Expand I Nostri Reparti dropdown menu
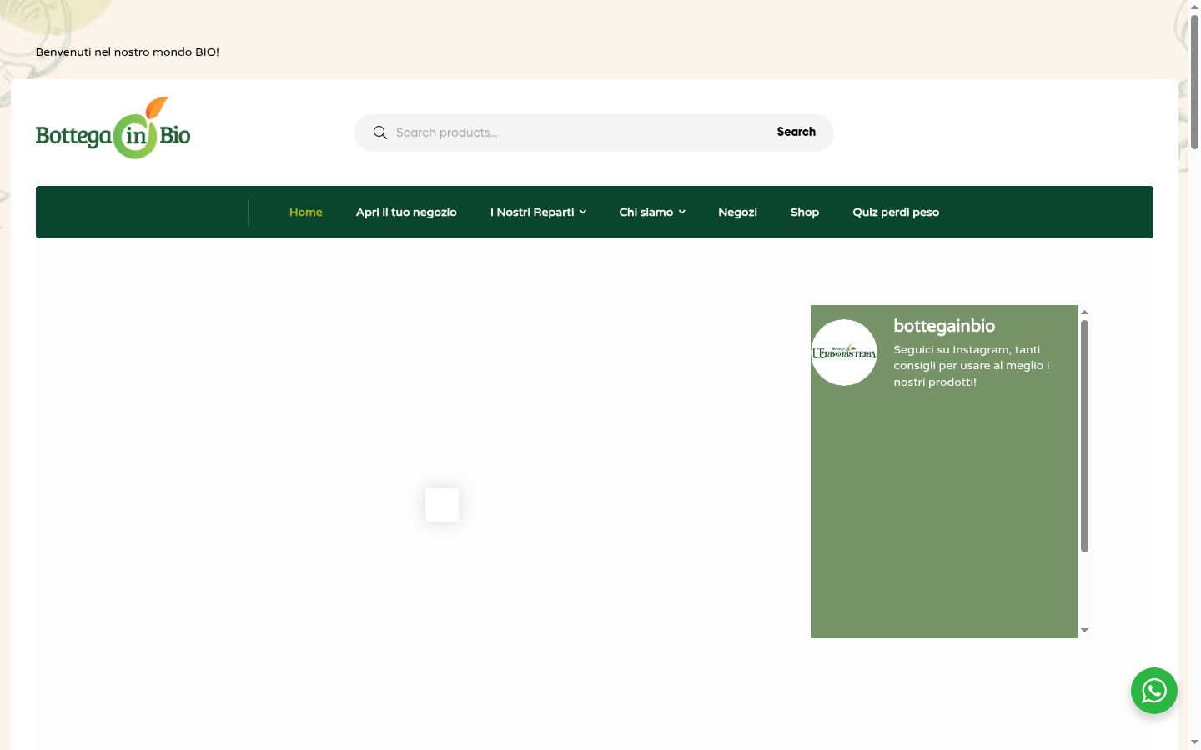This screenshot has height=750, width=1201. click(x=538, y=212)
